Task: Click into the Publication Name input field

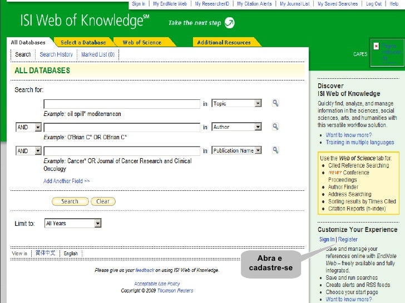Action: [x=122, y=151]
